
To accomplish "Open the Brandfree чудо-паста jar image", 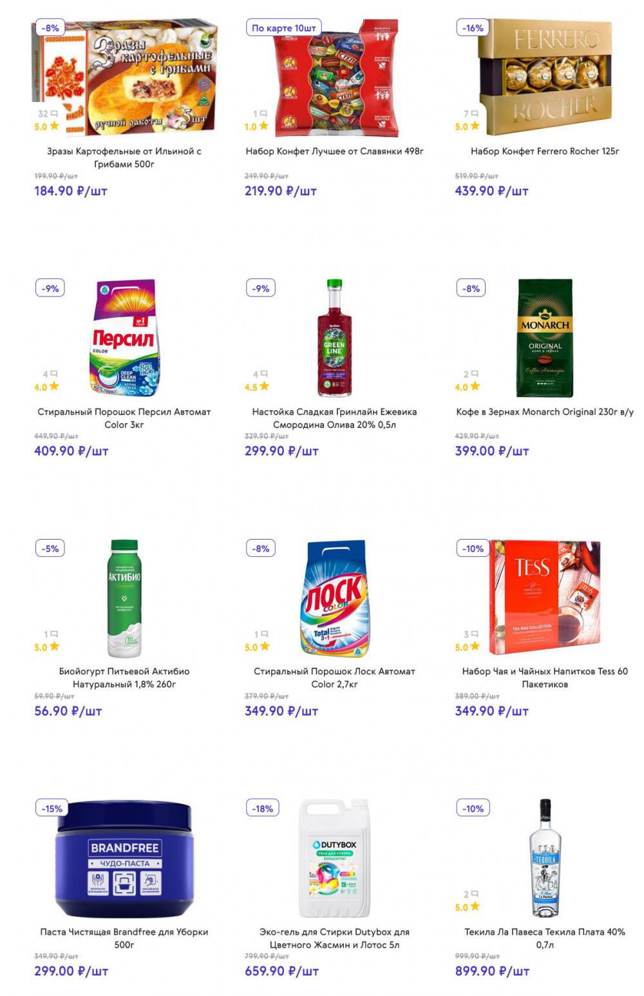I will point(124,859).
